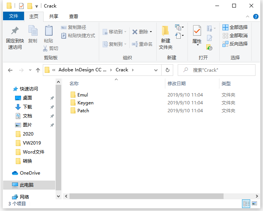Viewport: 263px width, 211px height.
Task: Click the Cut scissors icon
Action: click(45, 48)
